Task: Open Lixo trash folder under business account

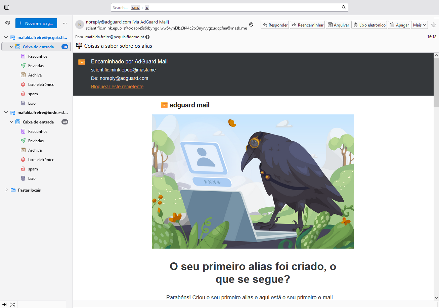Action: pos(32,178)
